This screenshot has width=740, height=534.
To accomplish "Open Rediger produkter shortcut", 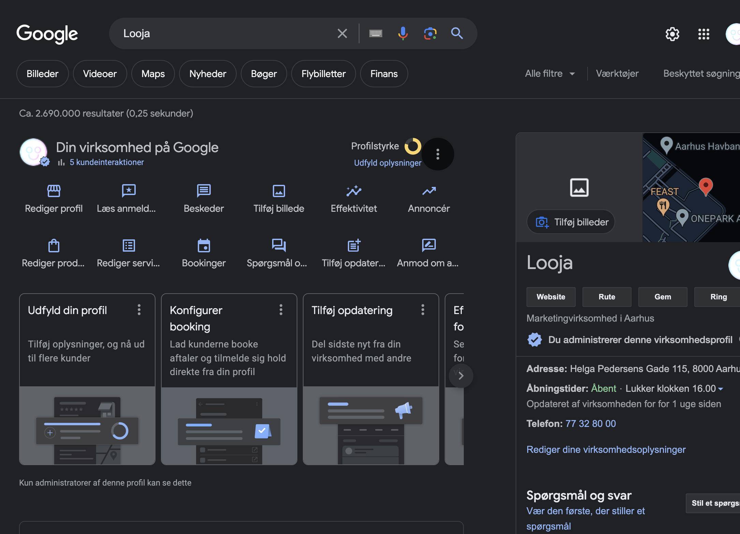I will (x=54, y=254).
